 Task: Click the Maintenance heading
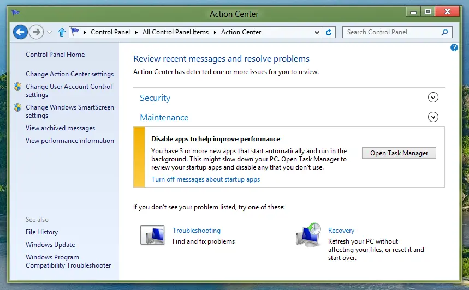[164, 118]
